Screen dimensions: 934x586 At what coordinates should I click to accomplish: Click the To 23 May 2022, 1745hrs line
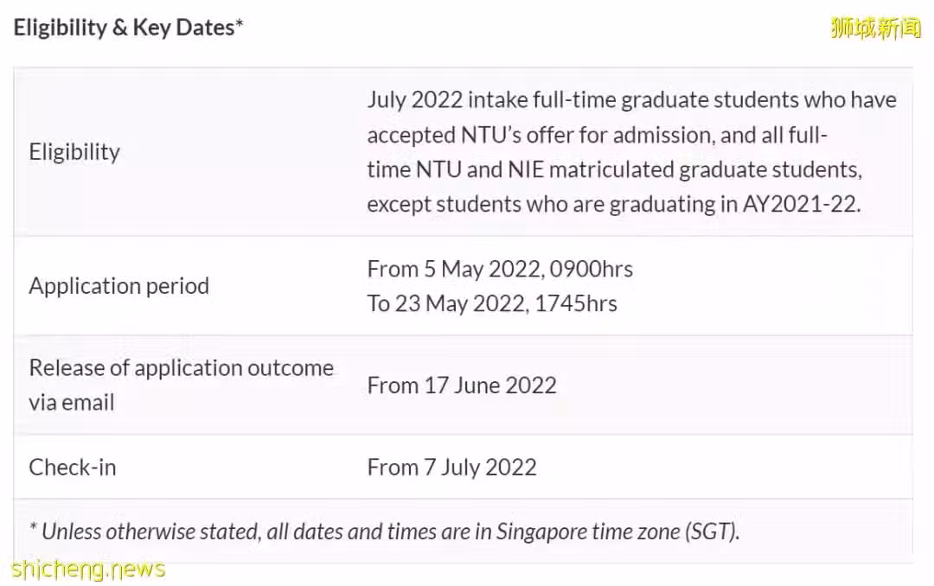(492, 303)
